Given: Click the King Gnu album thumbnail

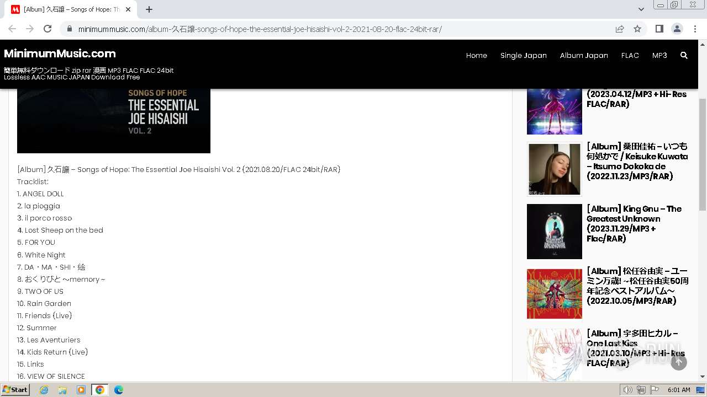Looking at the screenshot, I should point(554,232).
